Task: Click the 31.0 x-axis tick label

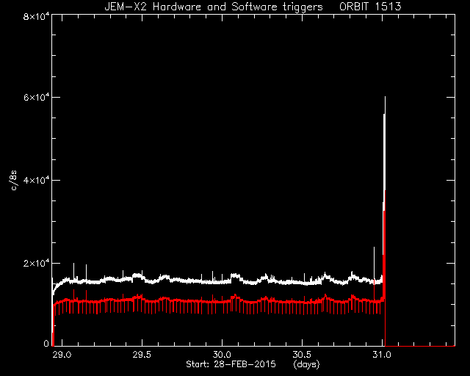Action: tap(382, 355)
